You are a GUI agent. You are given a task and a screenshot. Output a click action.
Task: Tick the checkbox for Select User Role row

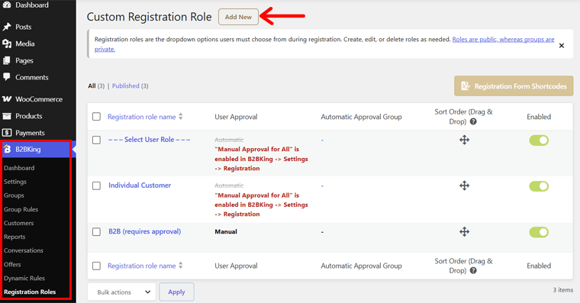(x=97, y=140)
